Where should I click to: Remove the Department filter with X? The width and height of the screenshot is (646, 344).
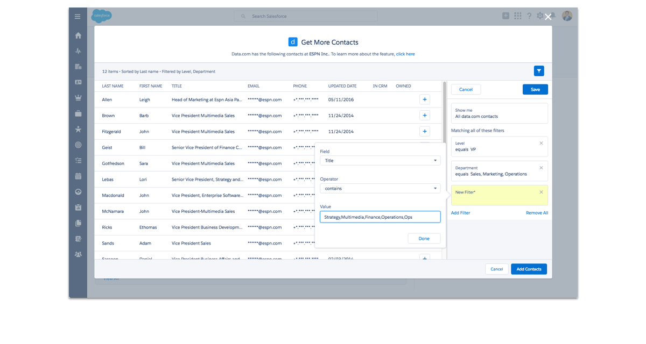tap(541, 168)
